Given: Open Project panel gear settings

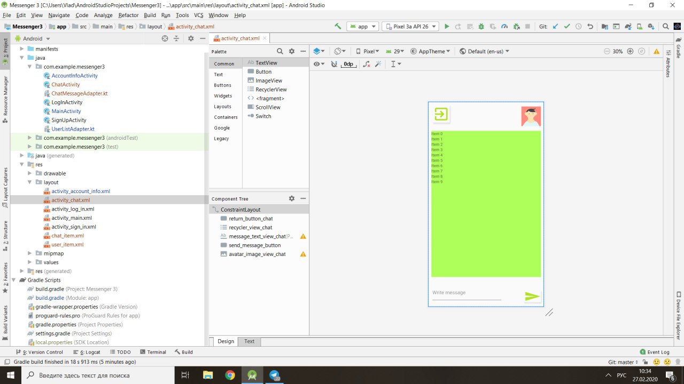Looking at the screenshot, I should (191, 38).
